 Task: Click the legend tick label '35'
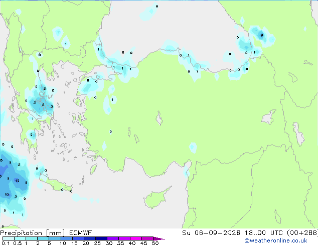click(x=120, y=243)
